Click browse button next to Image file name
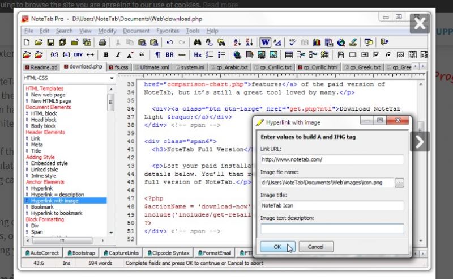Image resolution: width=453 pixels, height=279 pixels. (x=399, y=183)
